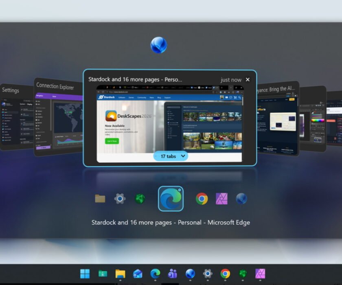
Task: Open green Connection Explorer icon on taskbar
Action: point(243,274)
